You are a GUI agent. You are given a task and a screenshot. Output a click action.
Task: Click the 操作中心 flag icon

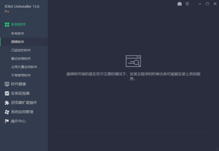[7, 121]
